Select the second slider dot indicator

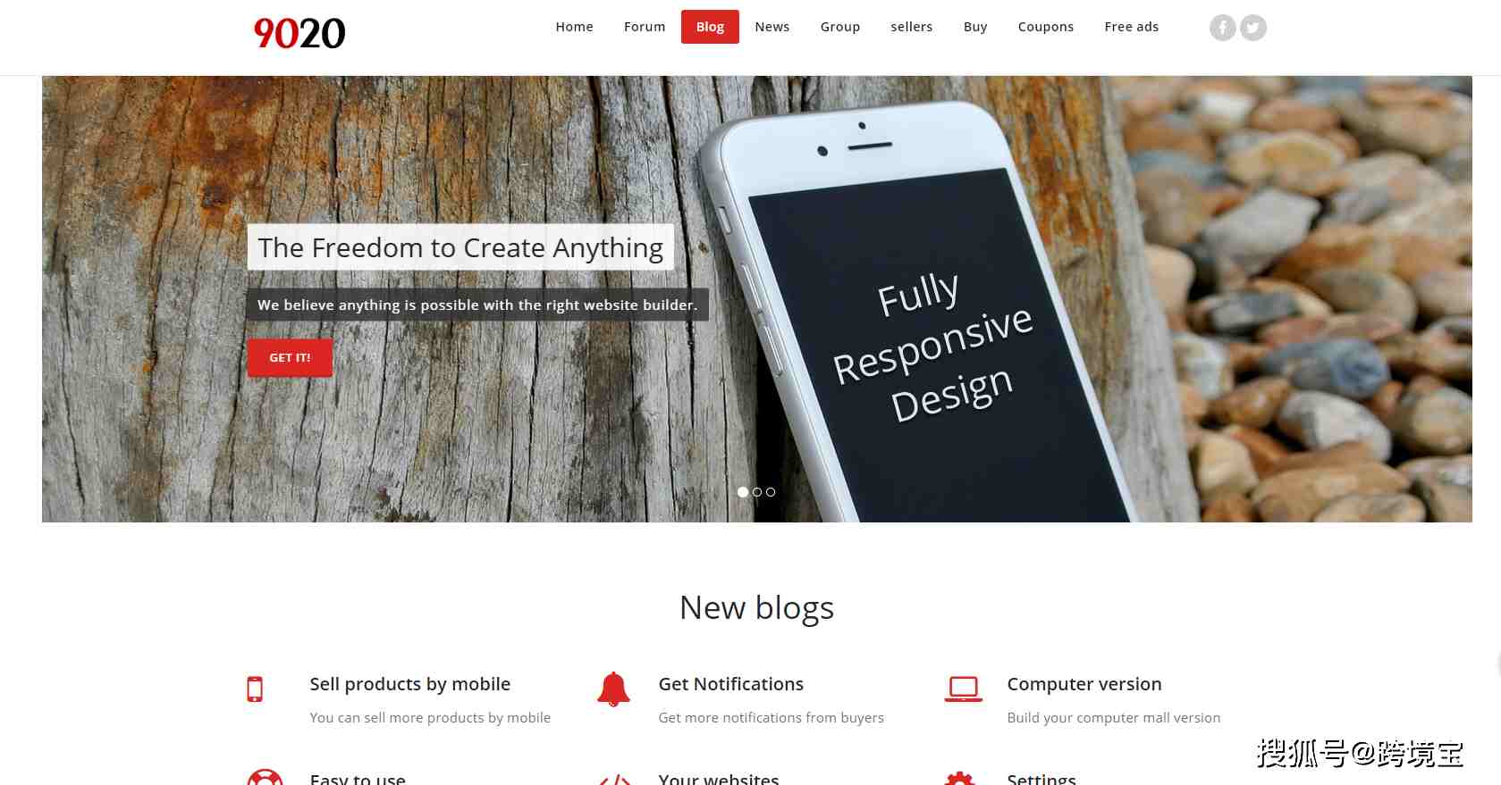coord(757,492)
